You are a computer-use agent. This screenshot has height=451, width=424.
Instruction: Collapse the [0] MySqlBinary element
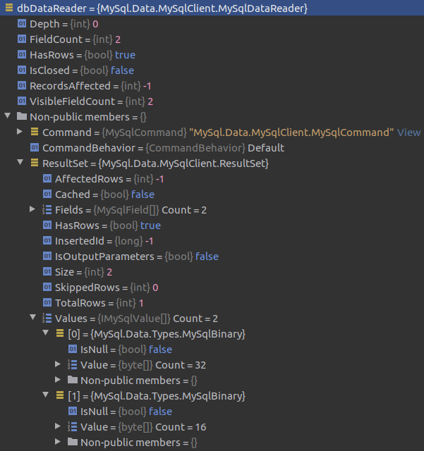[x=46, y=333]
